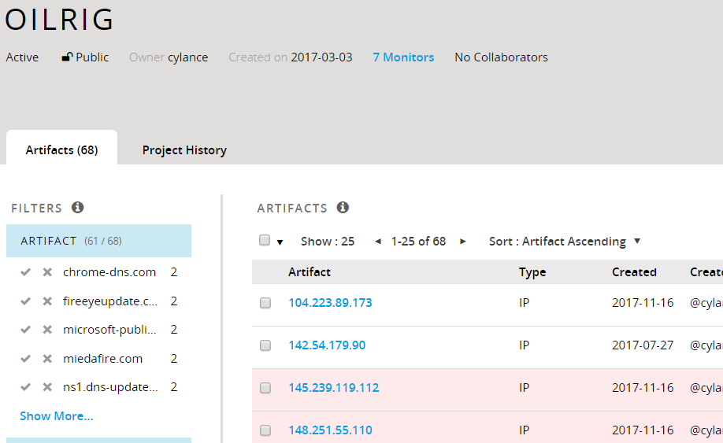Exclude fireeyeupdate filter with X icon
723x443 pixels.
tap(47, 301)
